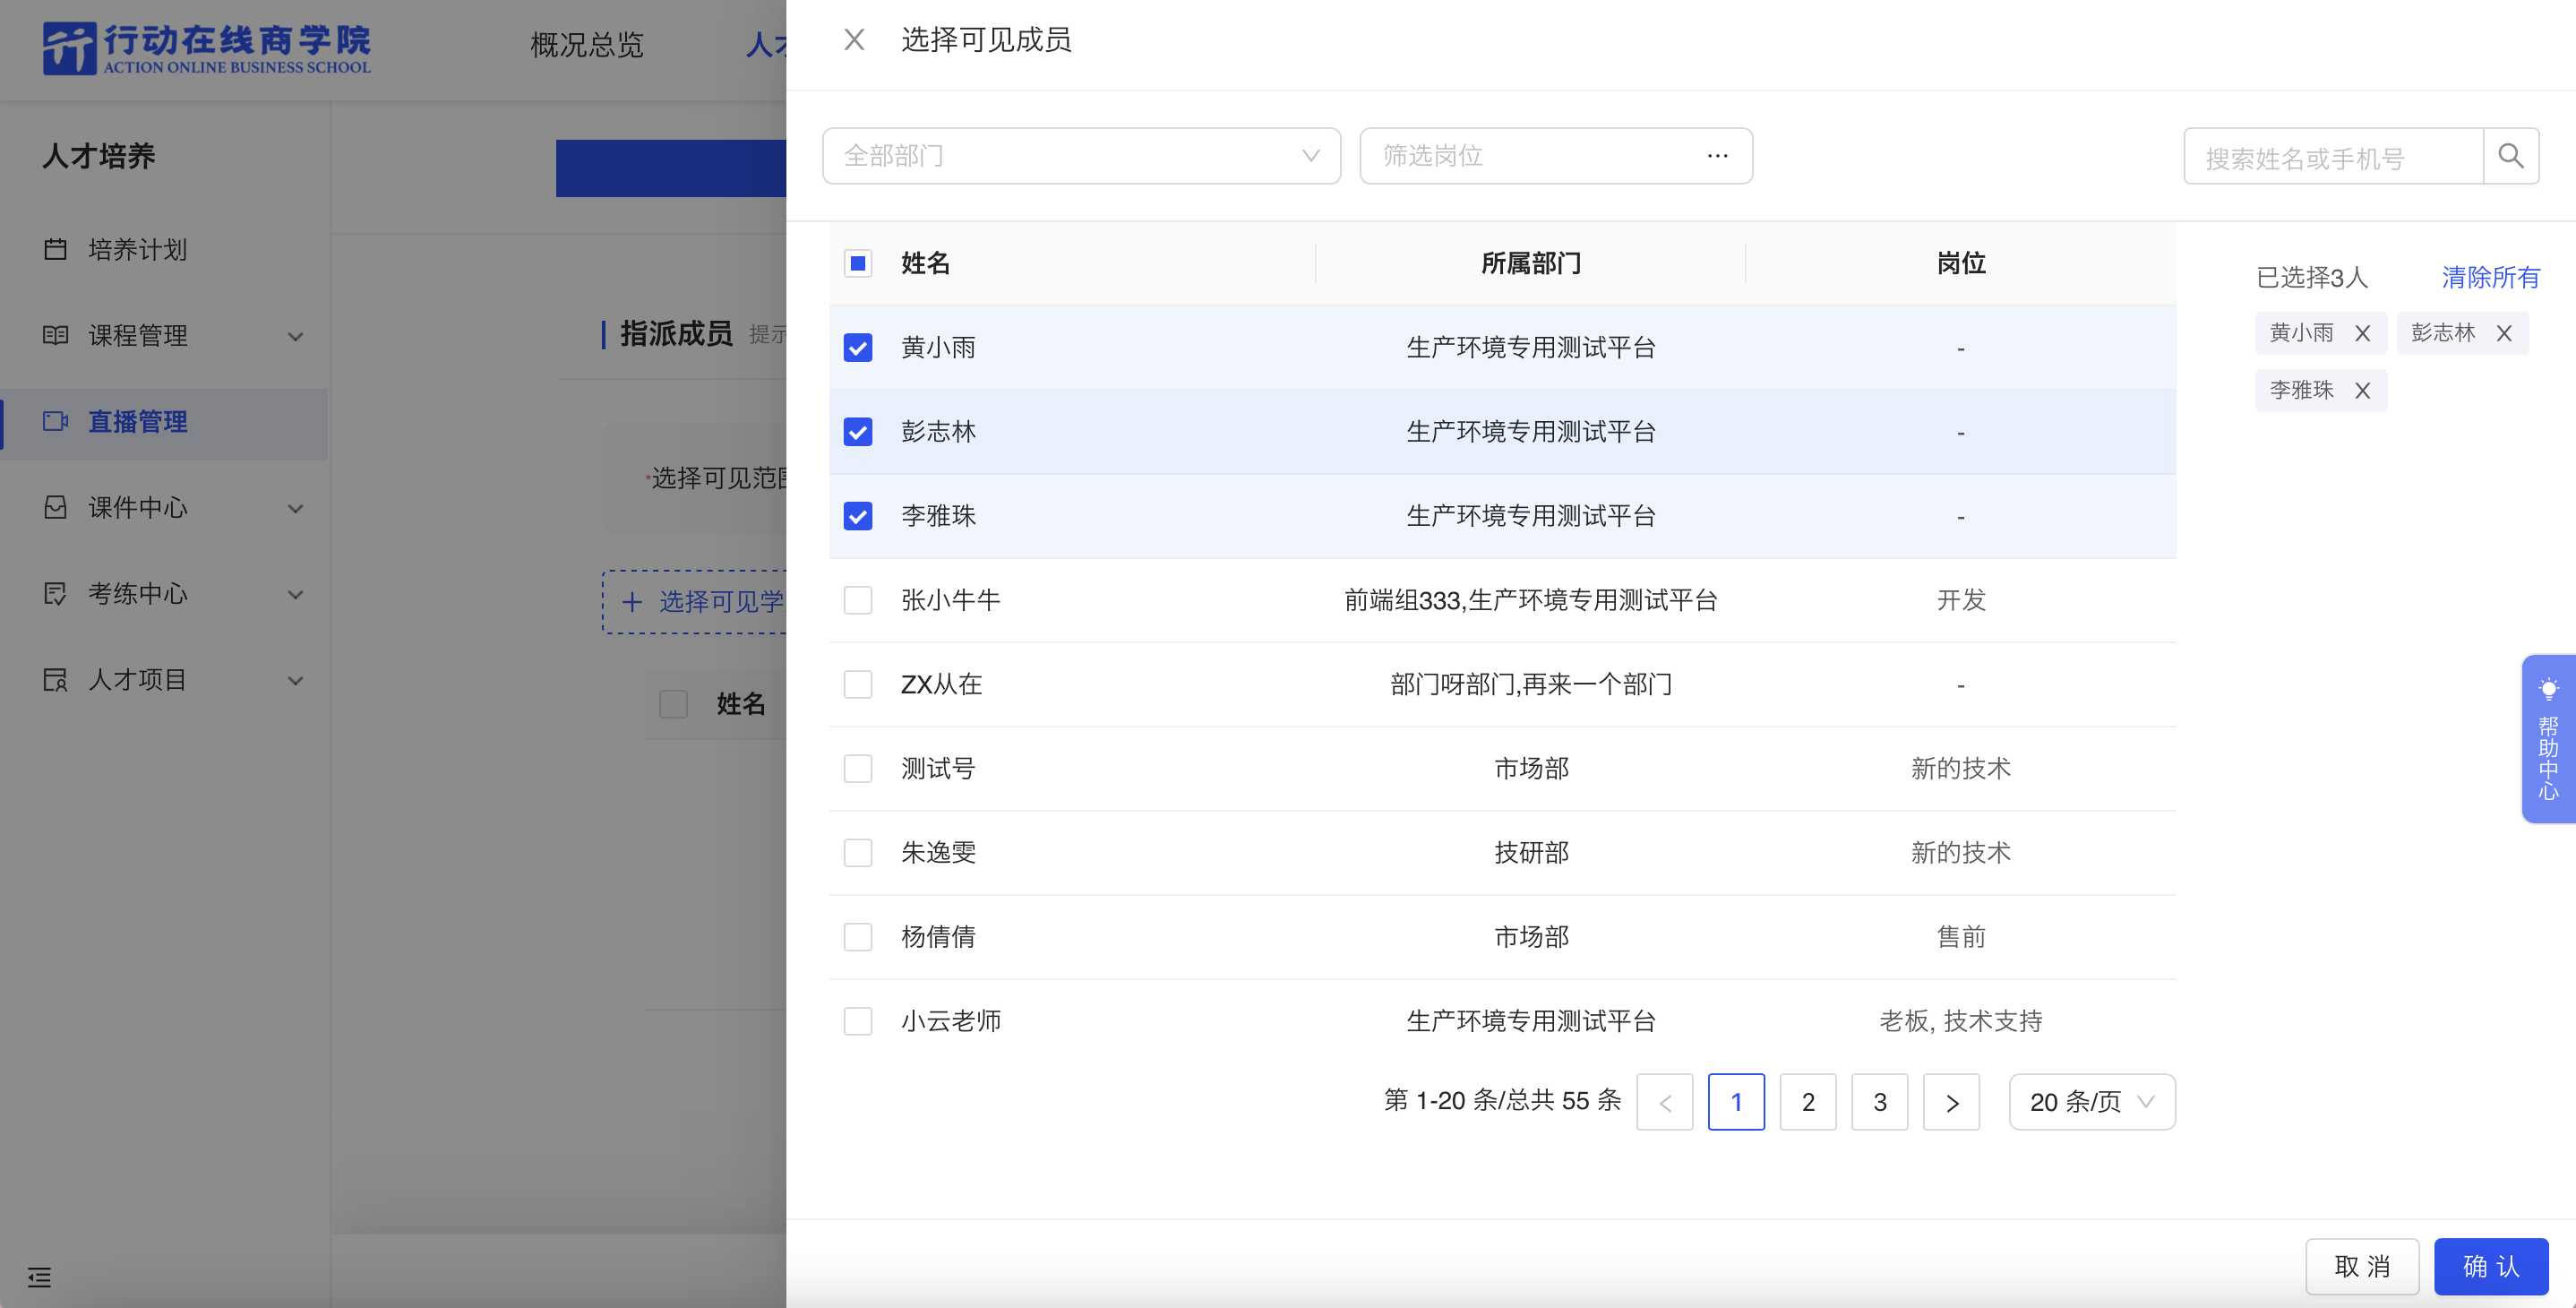
Task: Expand the 课程管理 chevron
Action: pos(296,337)
